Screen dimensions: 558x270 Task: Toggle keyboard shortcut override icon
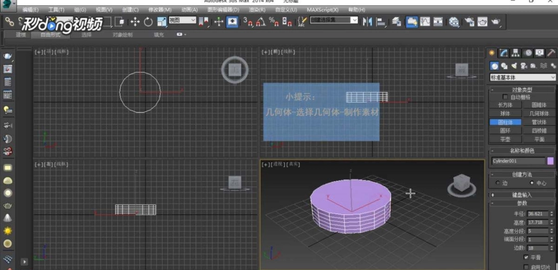click(x=232, y=22)
